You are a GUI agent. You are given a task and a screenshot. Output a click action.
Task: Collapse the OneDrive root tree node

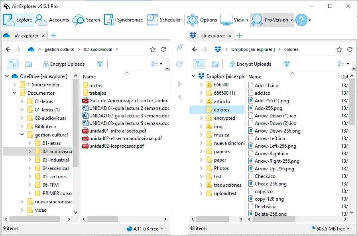coord(7,76)
